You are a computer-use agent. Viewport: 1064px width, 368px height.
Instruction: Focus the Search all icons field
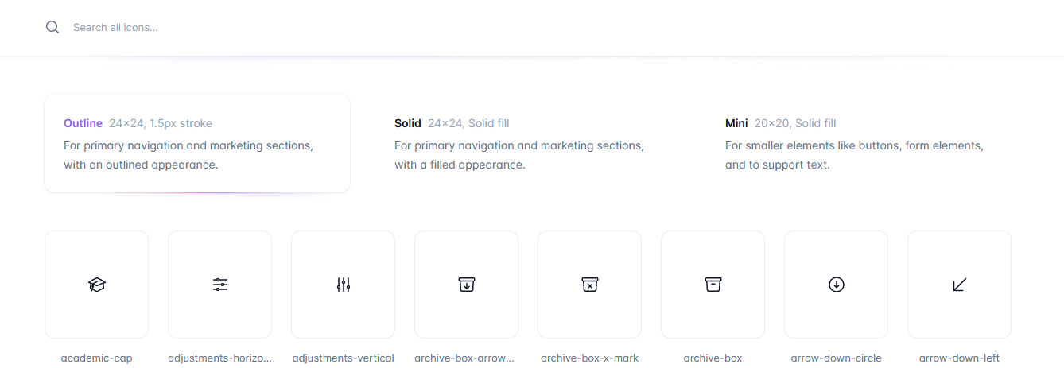click(x=318, y=27)
